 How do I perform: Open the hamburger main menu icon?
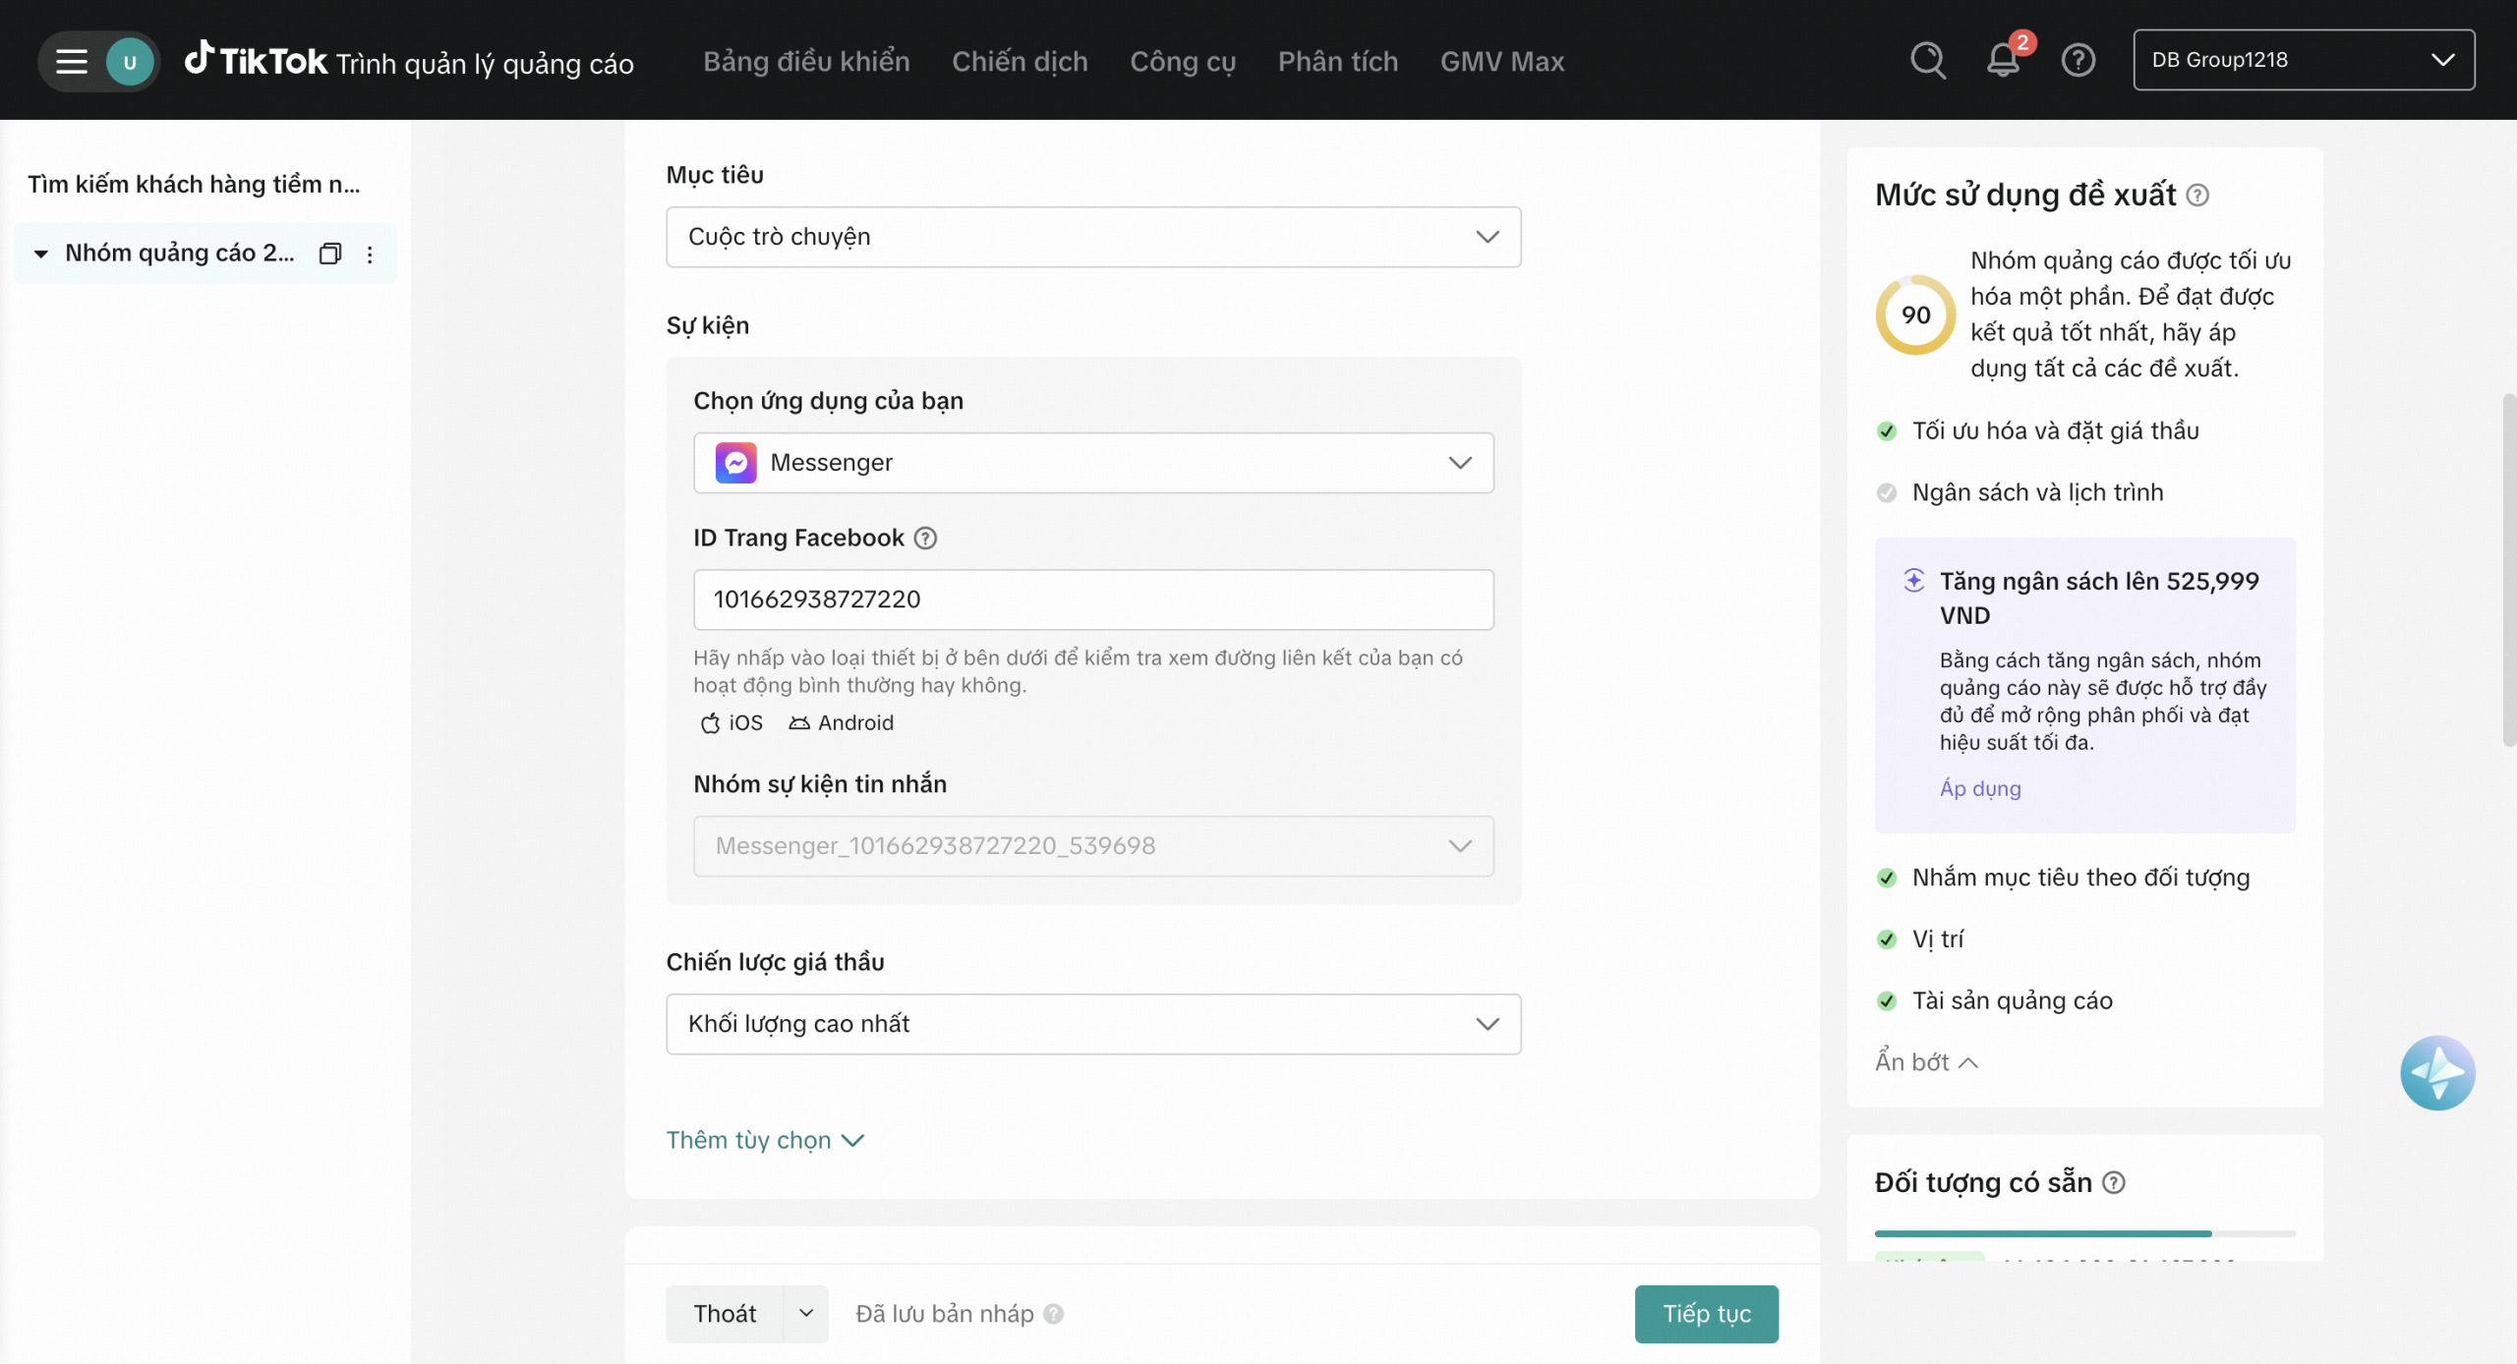(71, 61)
